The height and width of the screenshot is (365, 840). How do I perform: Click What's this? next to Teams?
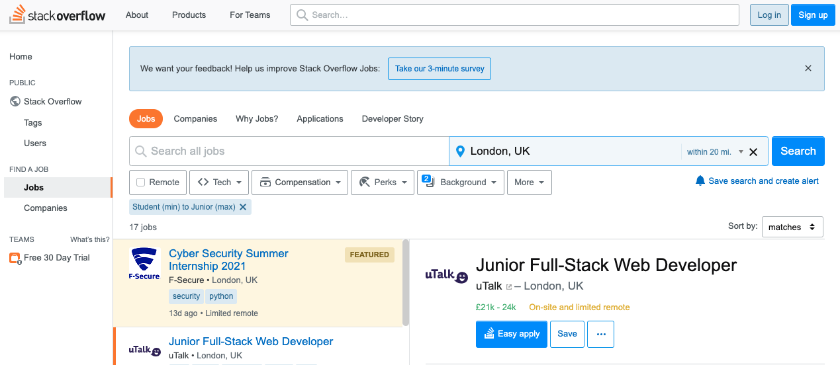90,239
